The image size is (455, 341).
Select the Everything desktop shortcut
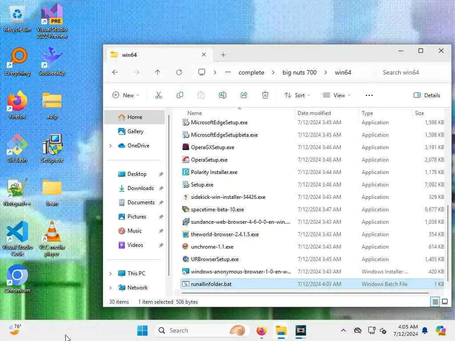17,62
